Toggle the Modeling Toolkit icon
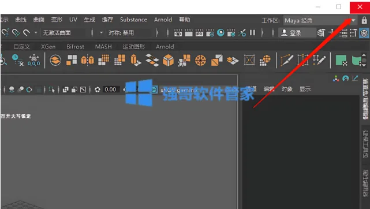The width and height of the screenshot is (370, 209). [321, 33]
